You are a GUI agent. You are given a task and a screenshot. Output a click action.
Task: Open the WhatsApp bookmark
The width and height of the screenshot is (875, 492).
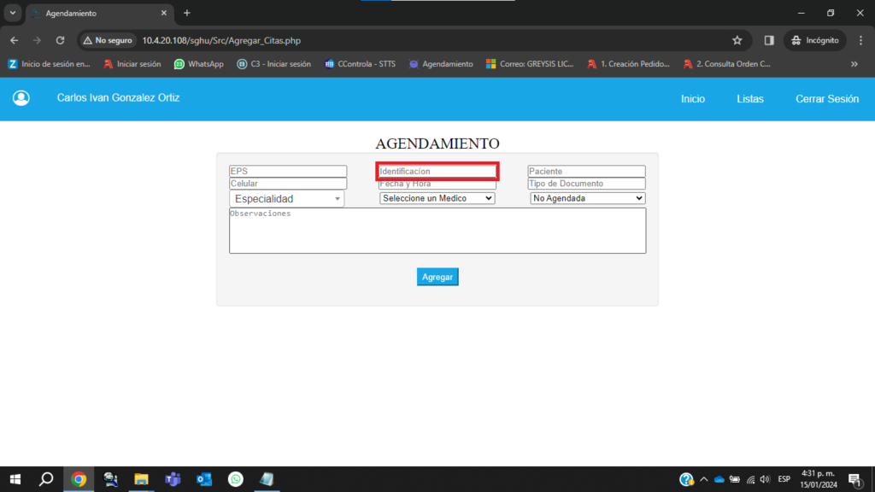[x=198, y=64]
